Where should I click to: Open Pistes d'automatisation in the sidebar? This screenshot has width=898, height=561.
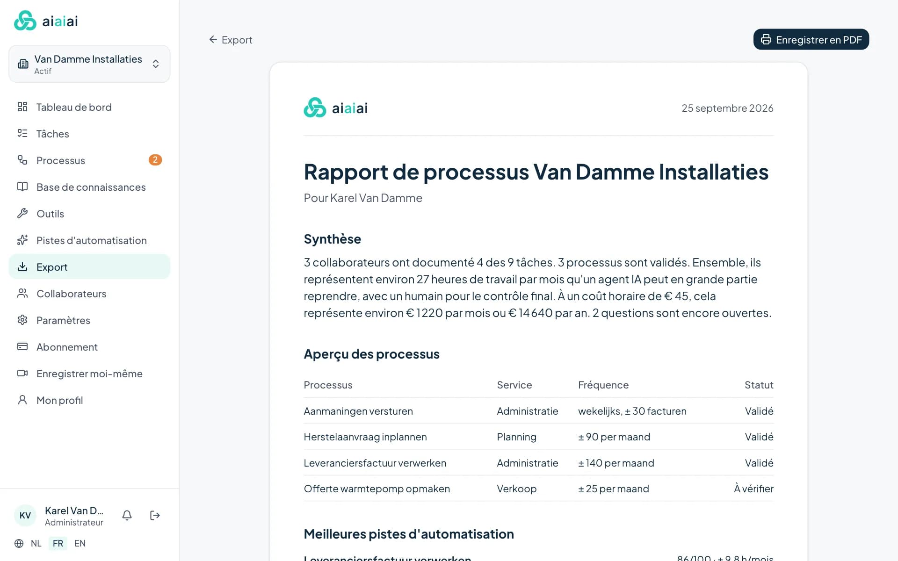89,240
